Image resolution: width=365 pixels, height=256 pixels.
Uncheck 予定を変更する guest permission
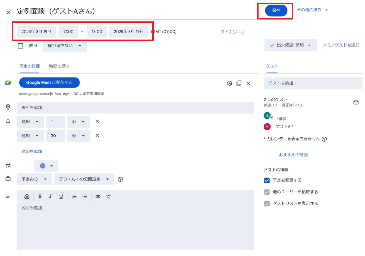click(x=267, y=180)
